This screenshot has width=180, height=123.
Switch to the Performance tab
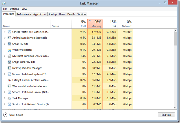pyautogui.click(x=24, y=14)
